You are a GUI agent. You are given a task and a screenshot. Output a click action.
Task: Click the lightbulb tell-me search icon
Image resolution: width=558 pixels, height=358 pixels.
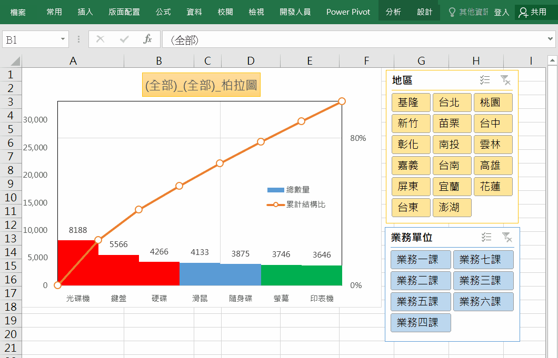[452, 12]
